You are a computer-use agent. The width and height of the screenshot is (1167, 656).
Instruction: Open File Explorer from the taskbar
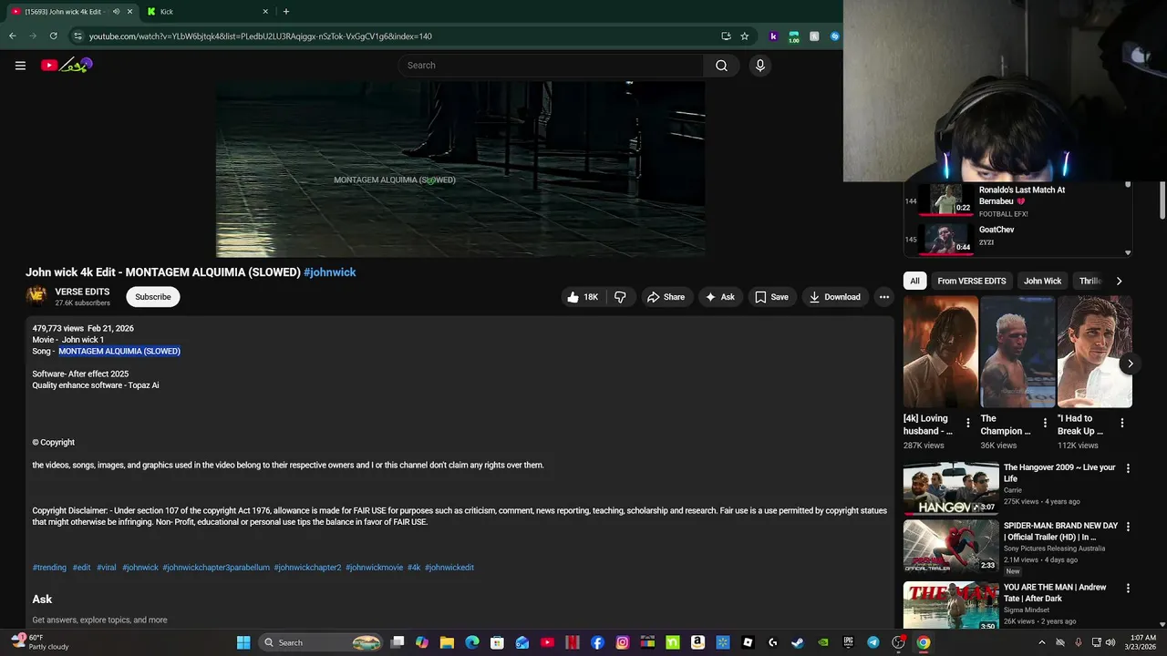(447, 642)
